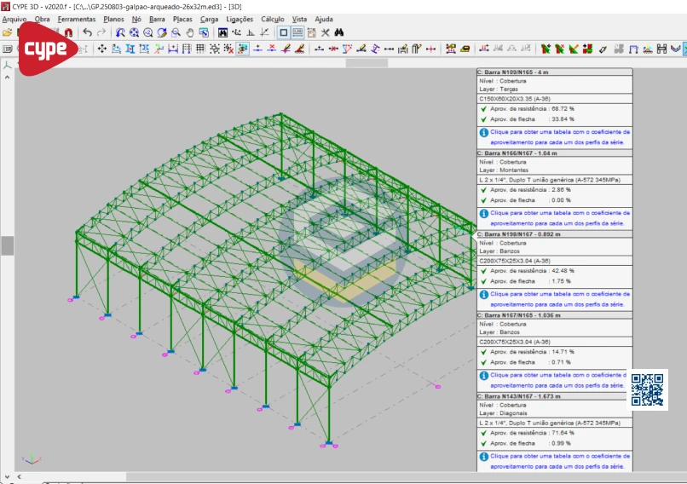Click the open folder icon
The height and width of the screenshot is (484, 687).
(7, 32)
